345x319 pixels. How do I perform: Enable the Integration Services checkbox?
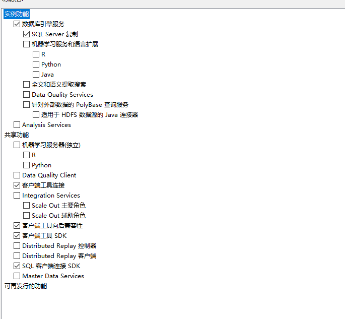coord(17,195)
